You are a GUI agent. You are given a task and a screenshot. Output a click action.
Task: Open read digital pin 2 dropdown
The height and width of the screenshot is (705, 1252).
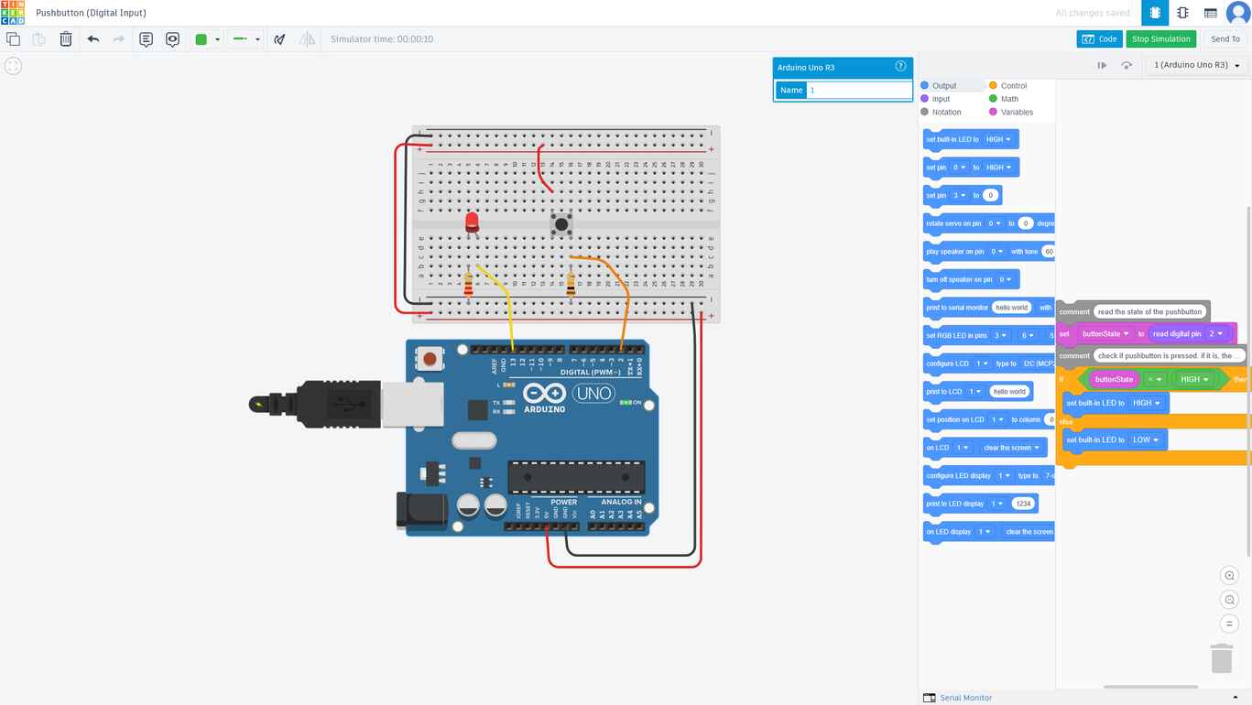[1215, 334]
